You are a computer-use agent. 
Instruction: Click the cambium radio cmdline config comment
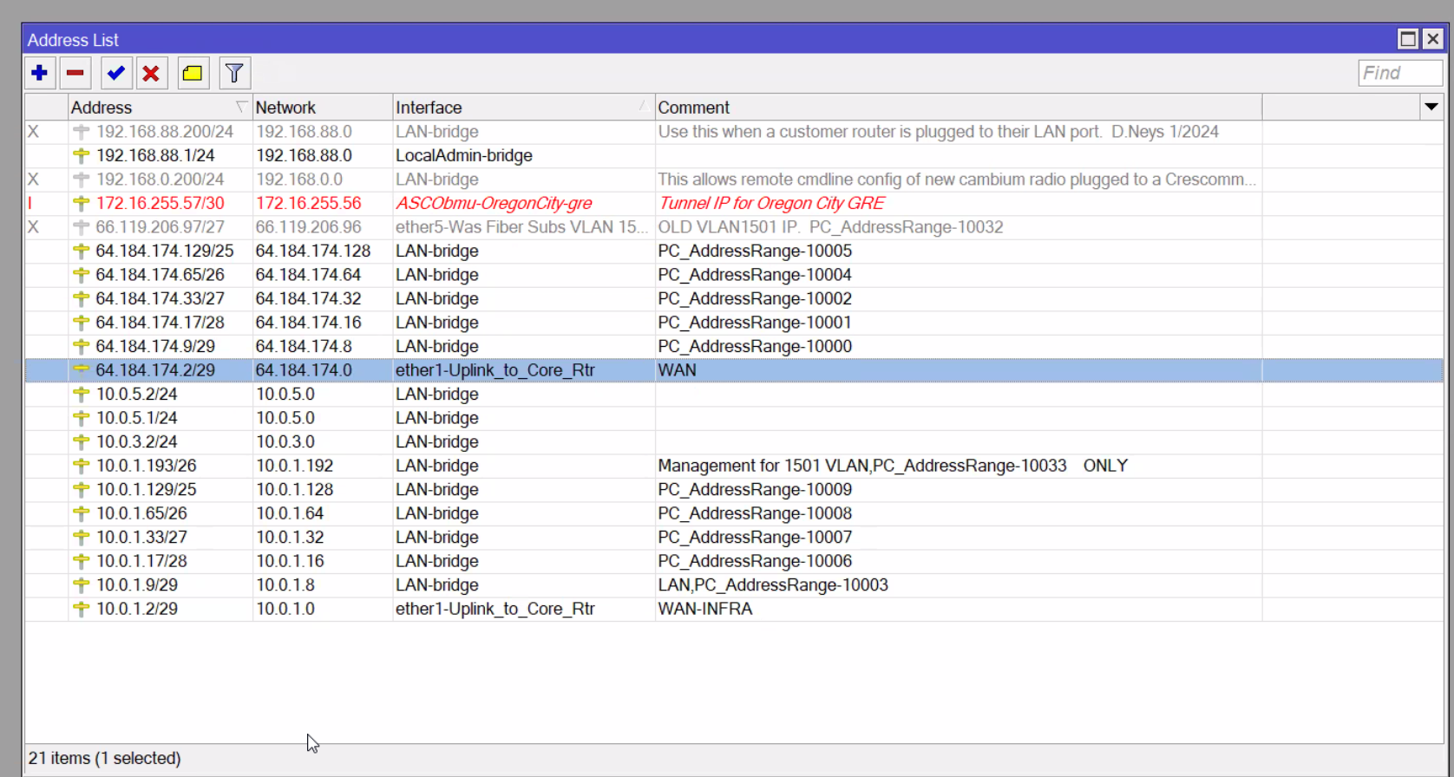click(x=957, y=180)
